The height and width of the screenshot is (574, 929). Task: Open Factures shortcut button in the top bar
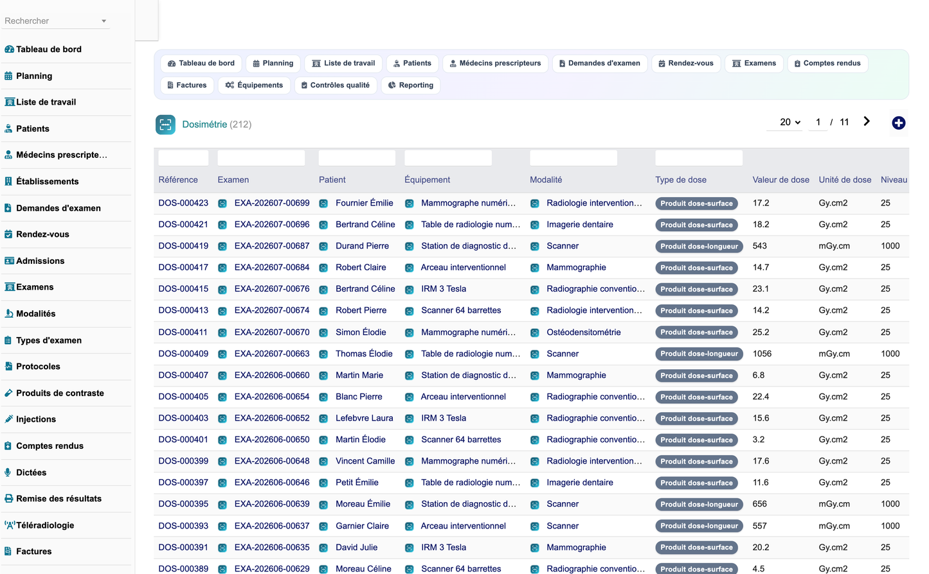coord(187,85)
